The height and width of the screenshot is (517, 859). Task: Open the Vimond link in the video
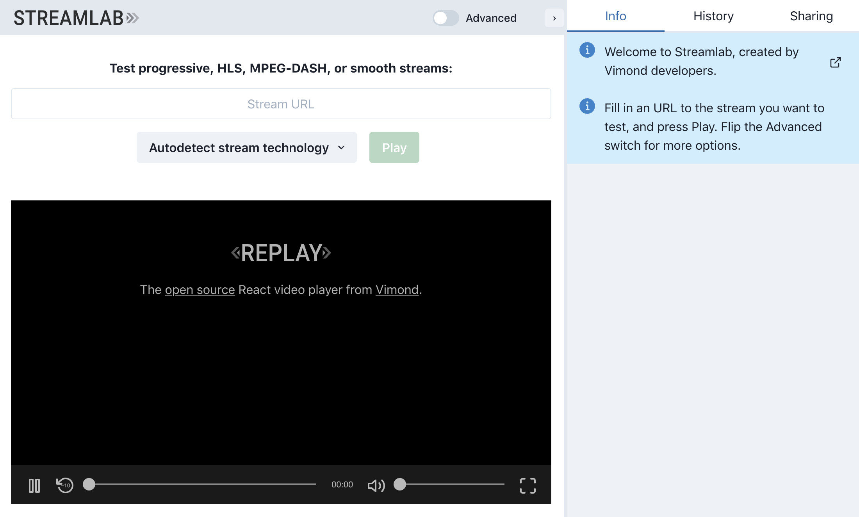(397, 290)
